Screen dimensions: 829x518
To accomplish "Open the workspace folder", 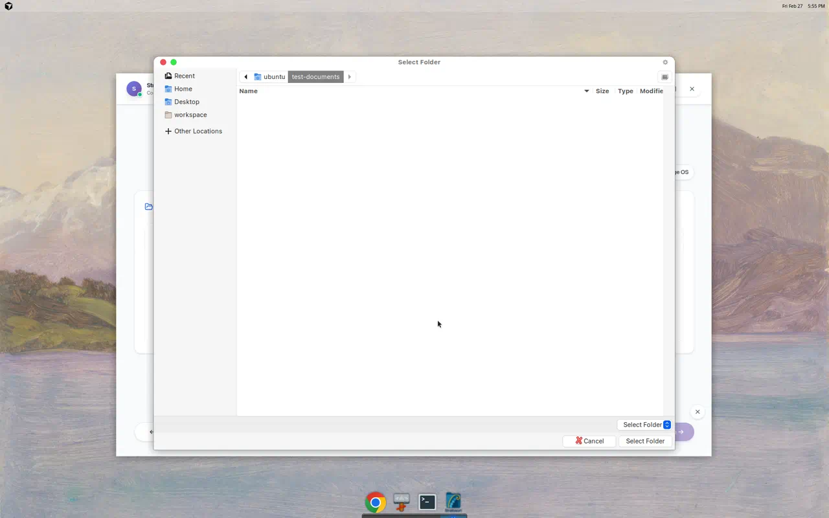I will pos(190,115).
